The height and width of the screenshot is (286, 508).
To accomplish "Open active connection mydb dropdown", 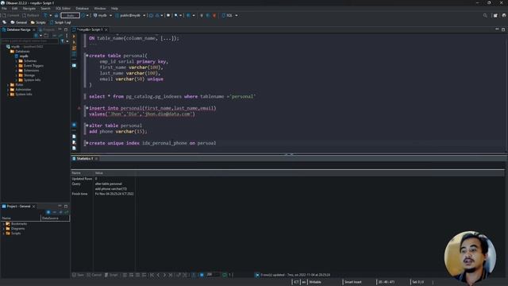I will click(102, 15).
